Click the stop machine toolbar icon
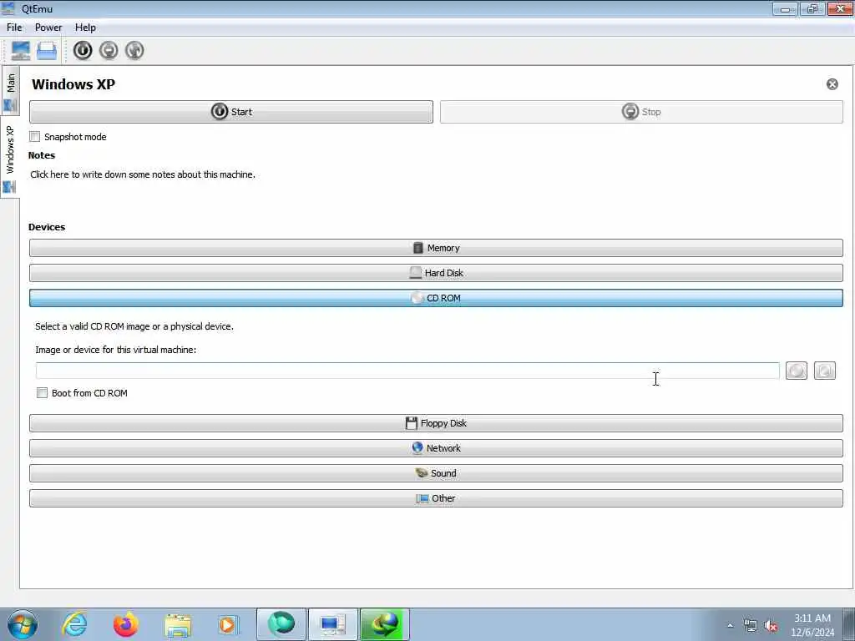The width and height of the screenshot is (855, 641). [x=109, y=51]
